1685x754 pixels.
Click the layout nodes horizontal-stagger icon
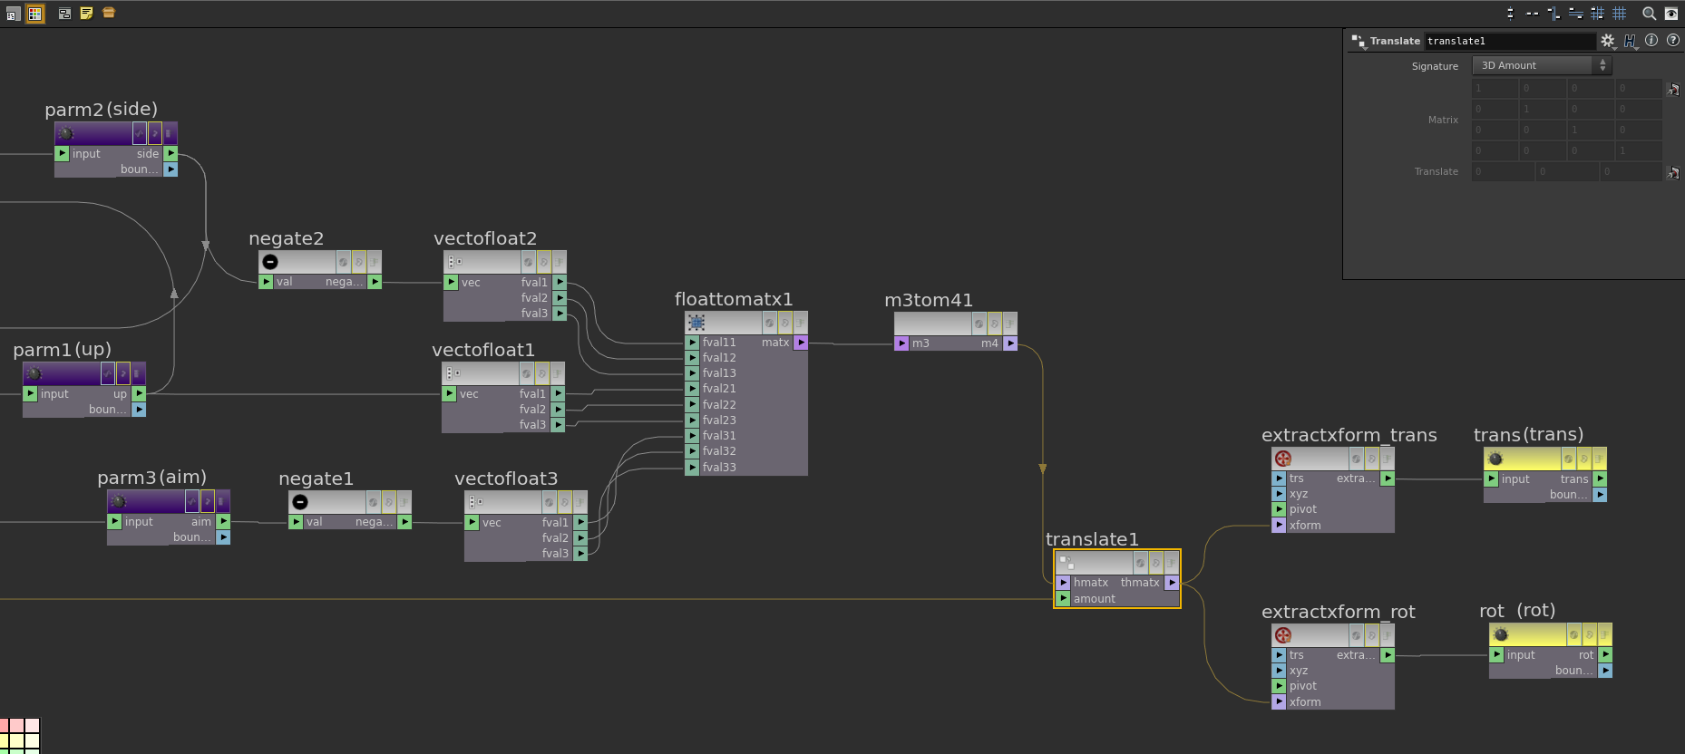point(1575,14)
